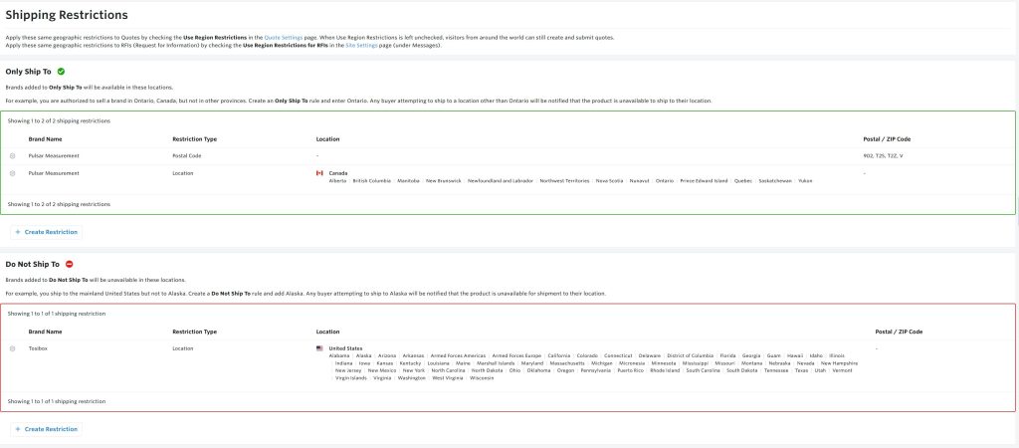The height and width of the screenshot is (448, 1019).
Task: Click Restriction Type header in Do Not Ship To table
Action: [x=194, y=332]
